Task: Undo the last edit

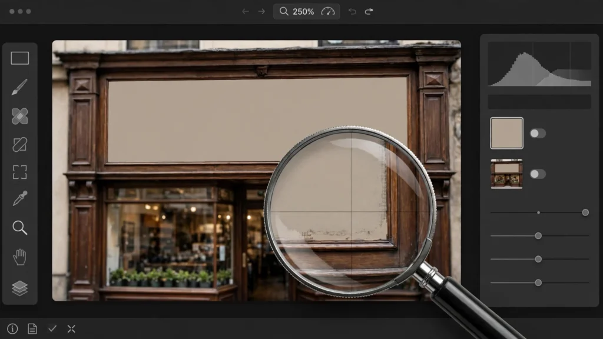Action: tap(352, 12)
